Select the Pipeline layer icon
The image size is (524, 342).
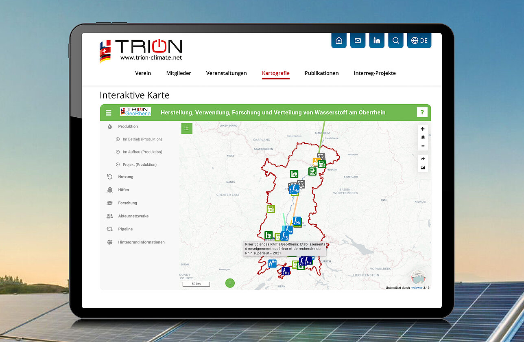tap(110, 229)
